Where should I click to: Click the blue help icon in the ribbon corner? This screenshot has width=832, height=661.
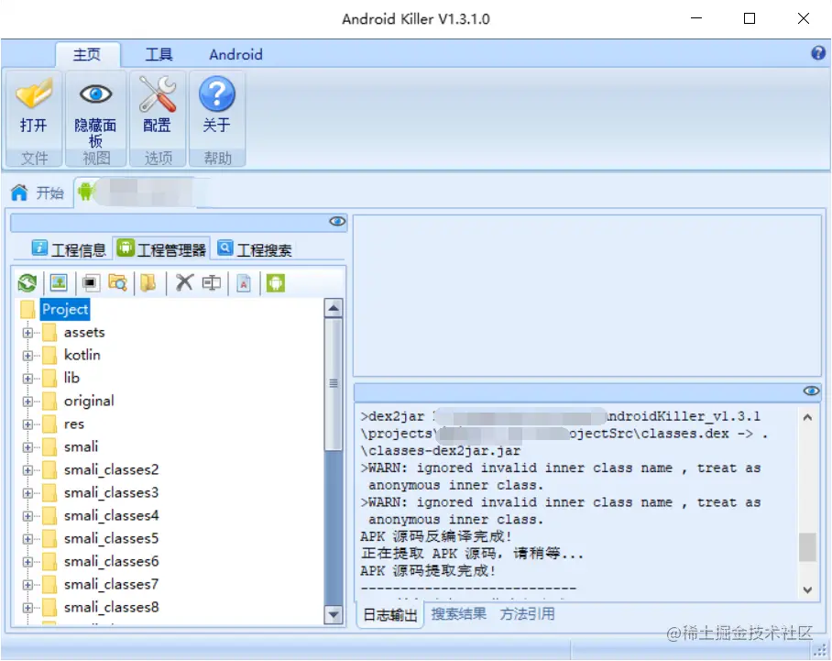[817, 52]
